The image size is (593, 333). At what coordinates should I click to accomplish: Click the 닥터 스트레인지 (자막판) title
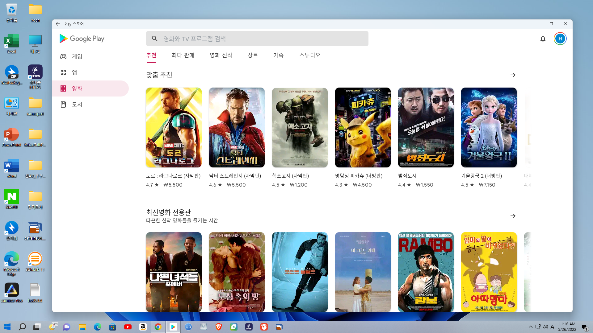pyautogui.click(x=235, y=176)
